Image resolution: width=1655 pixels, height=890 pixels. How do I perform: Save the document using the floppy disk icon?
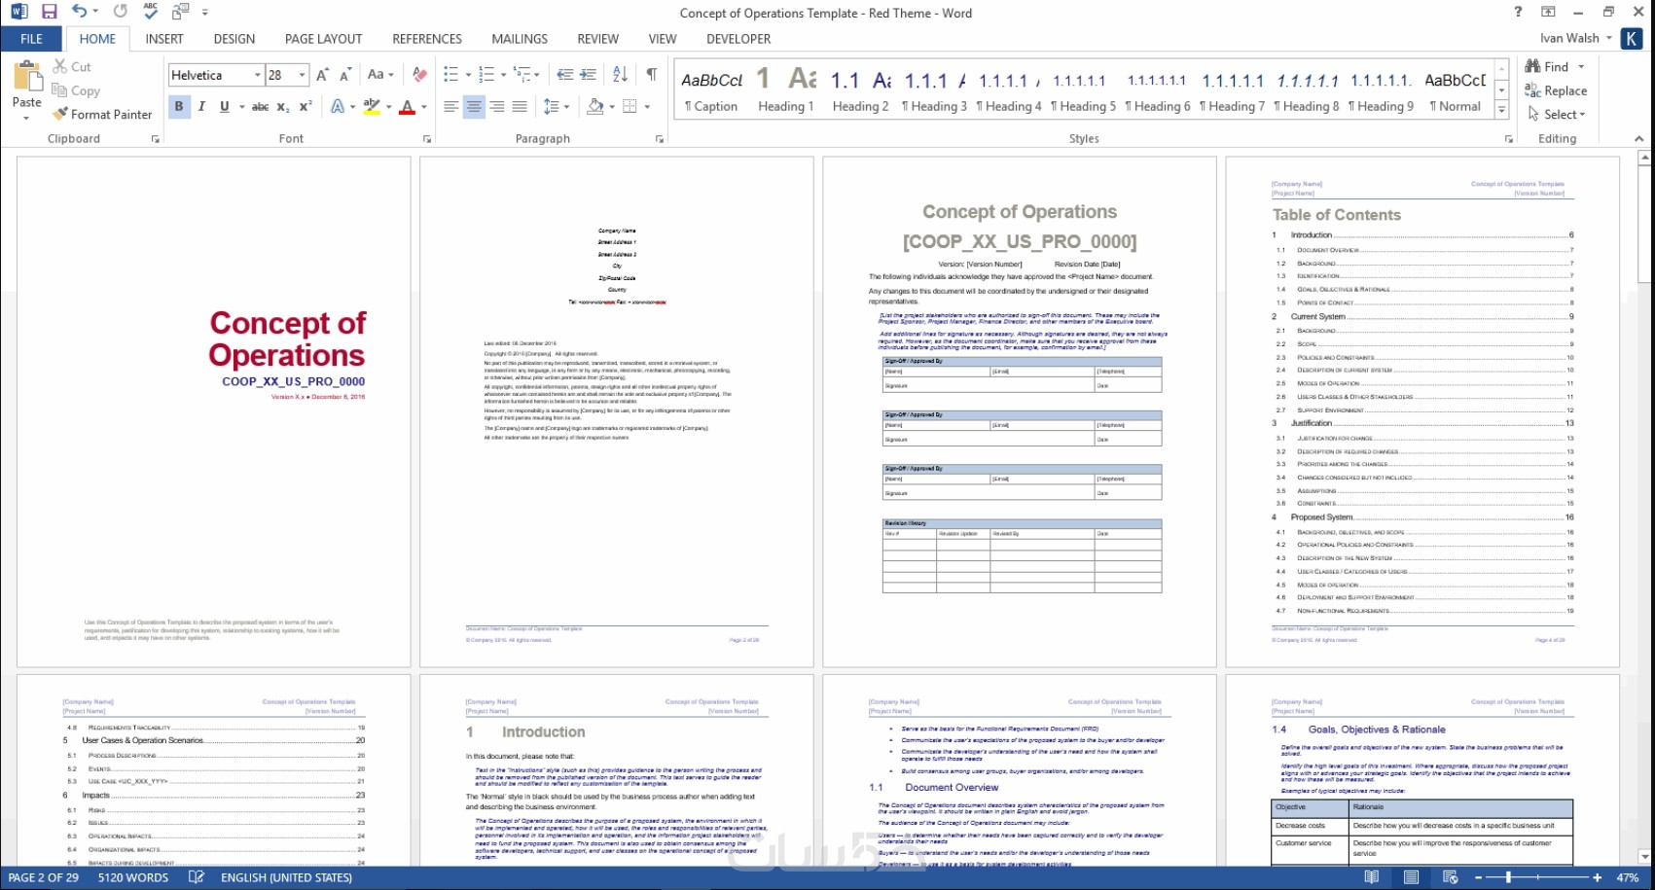[x=49, y=12]
